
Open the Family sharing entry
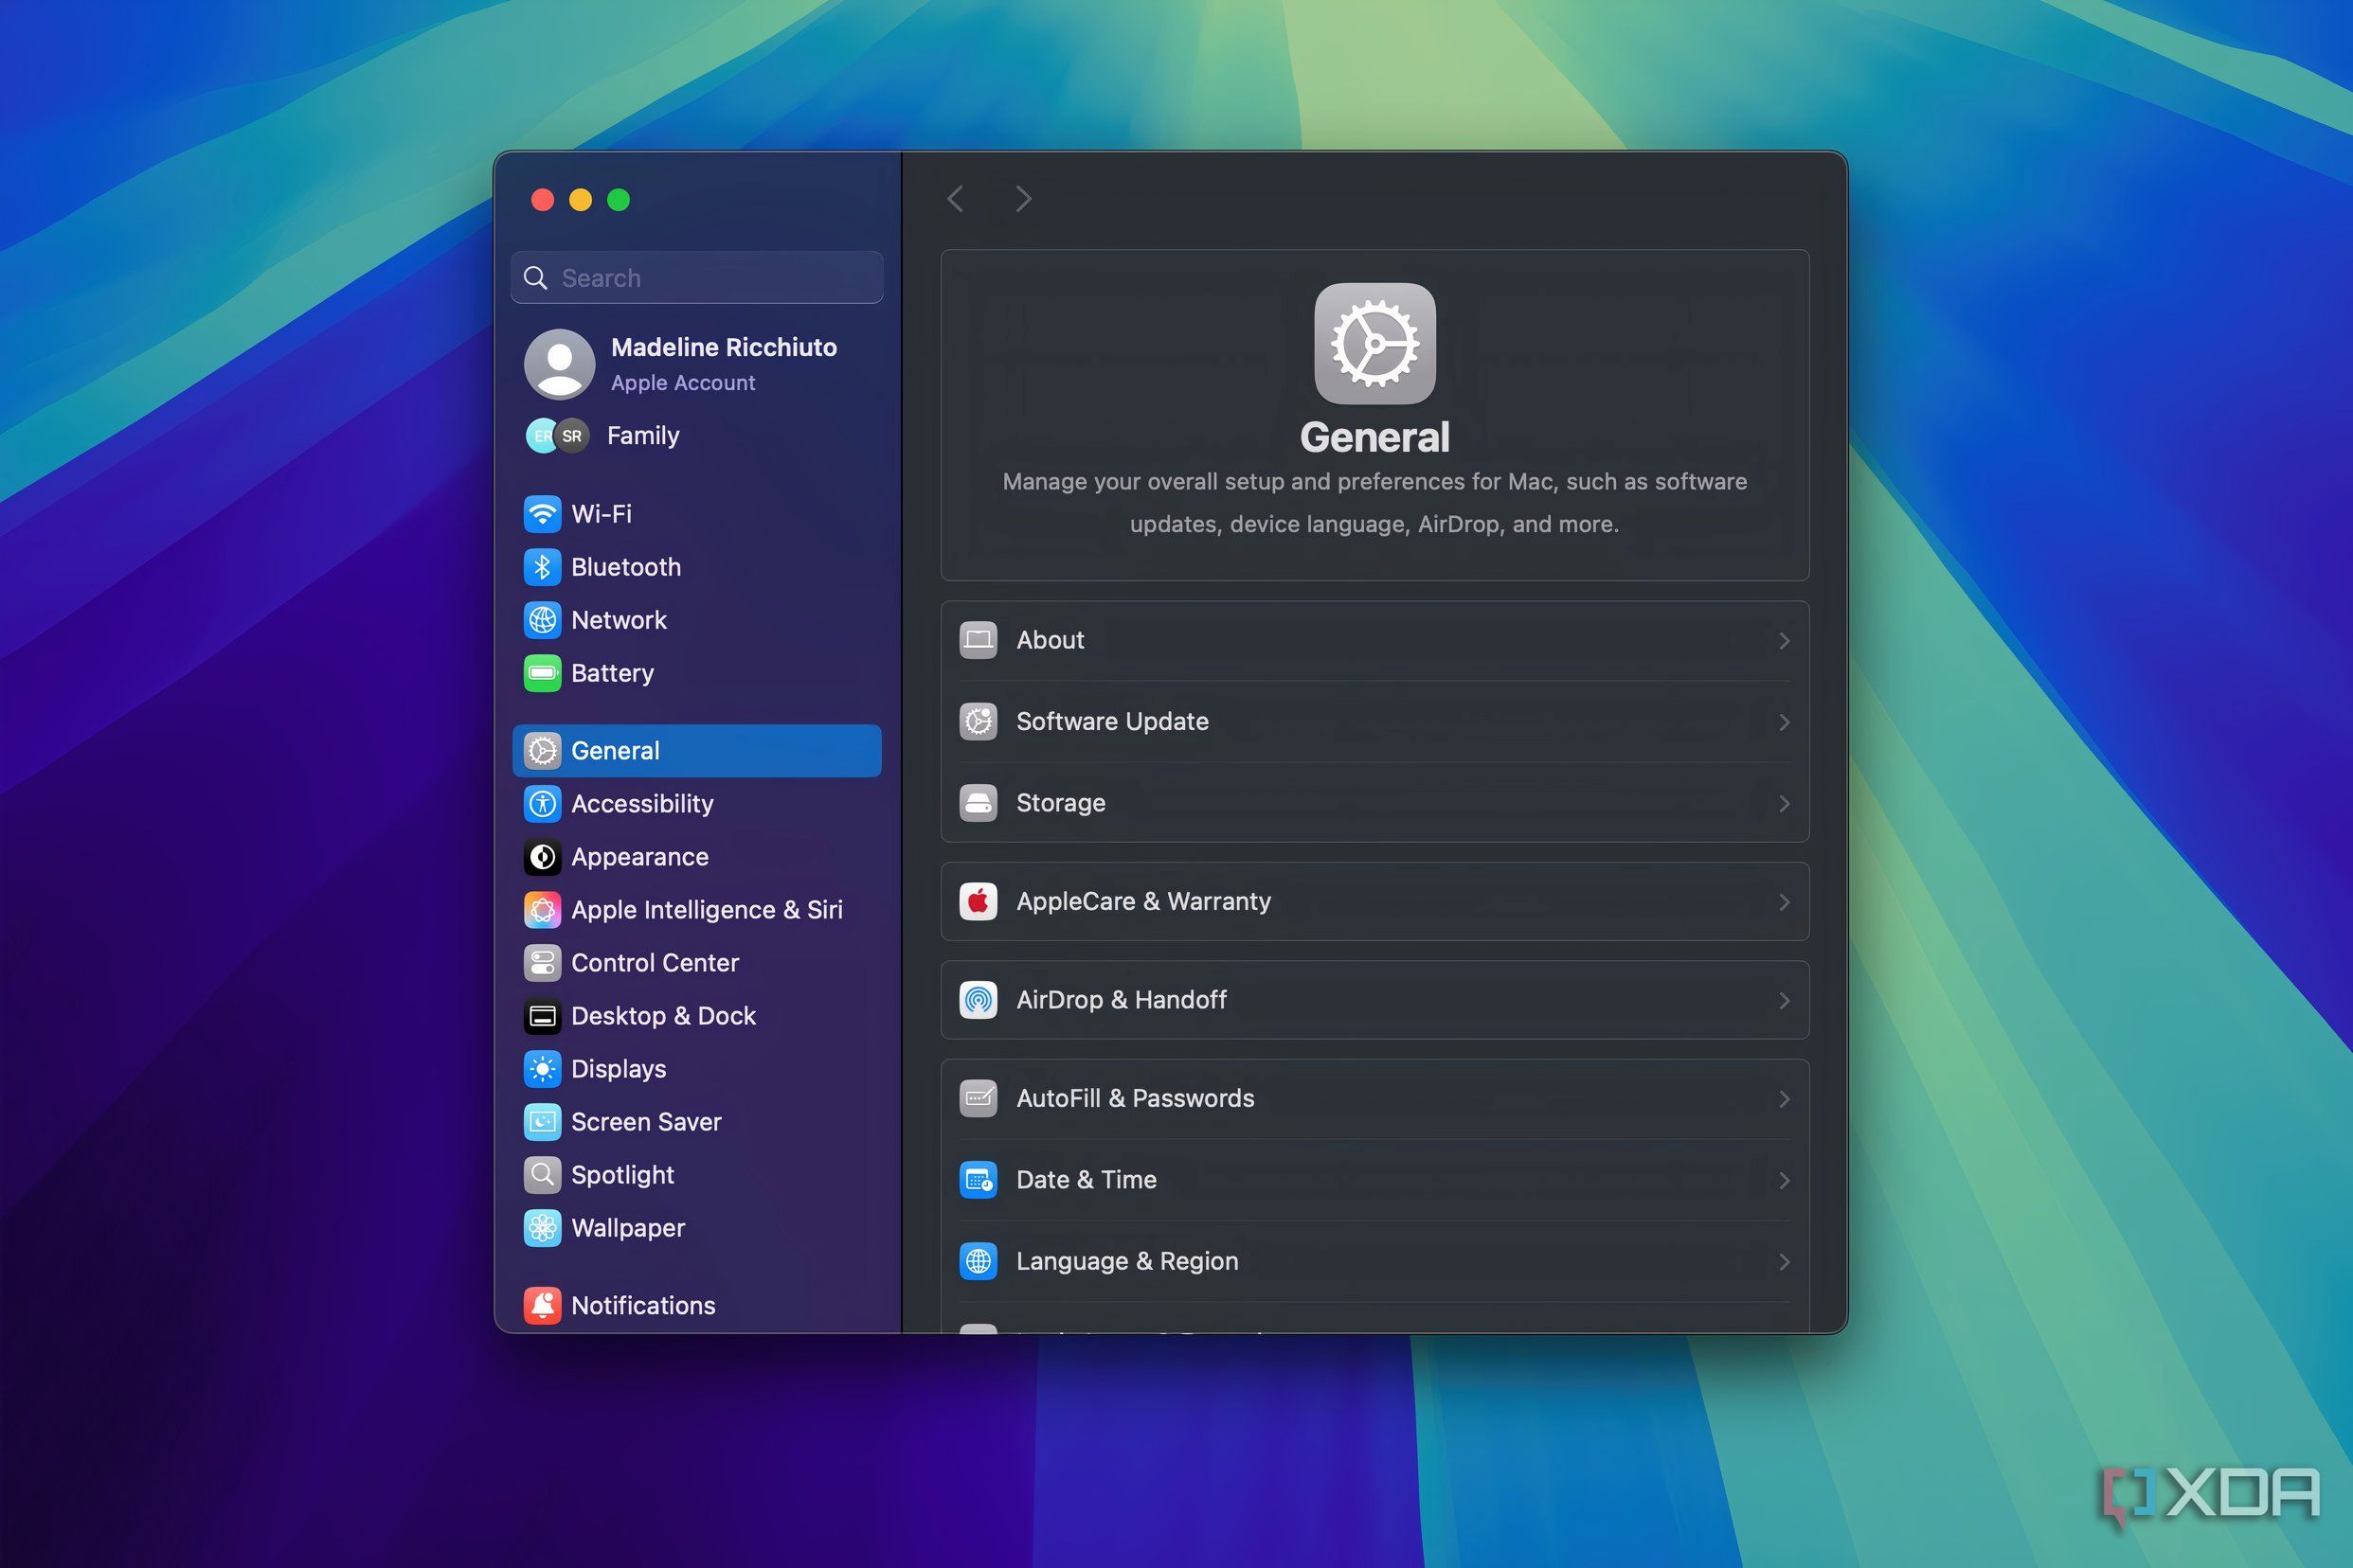pos(642,436)
